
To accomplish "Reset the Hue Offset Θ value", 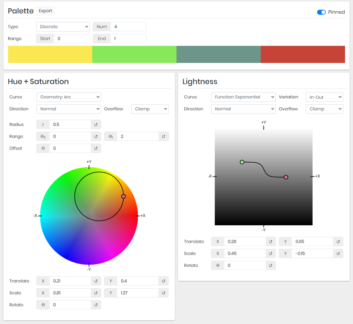I will [96, 148].
